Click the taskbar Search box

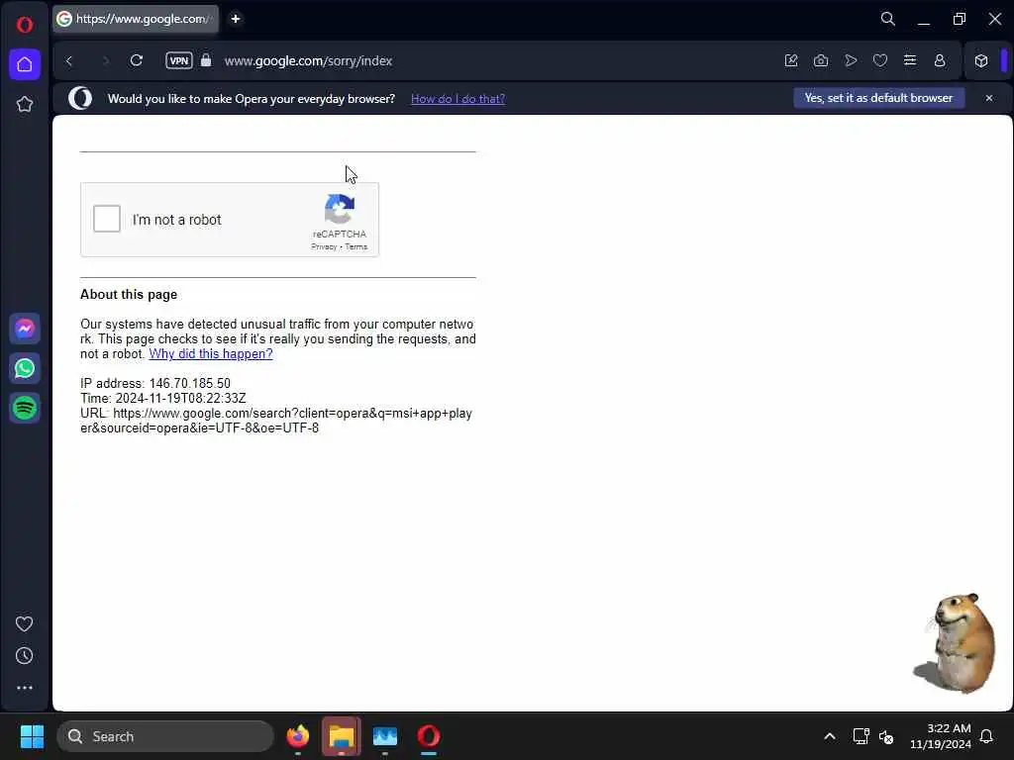point(165,736)
